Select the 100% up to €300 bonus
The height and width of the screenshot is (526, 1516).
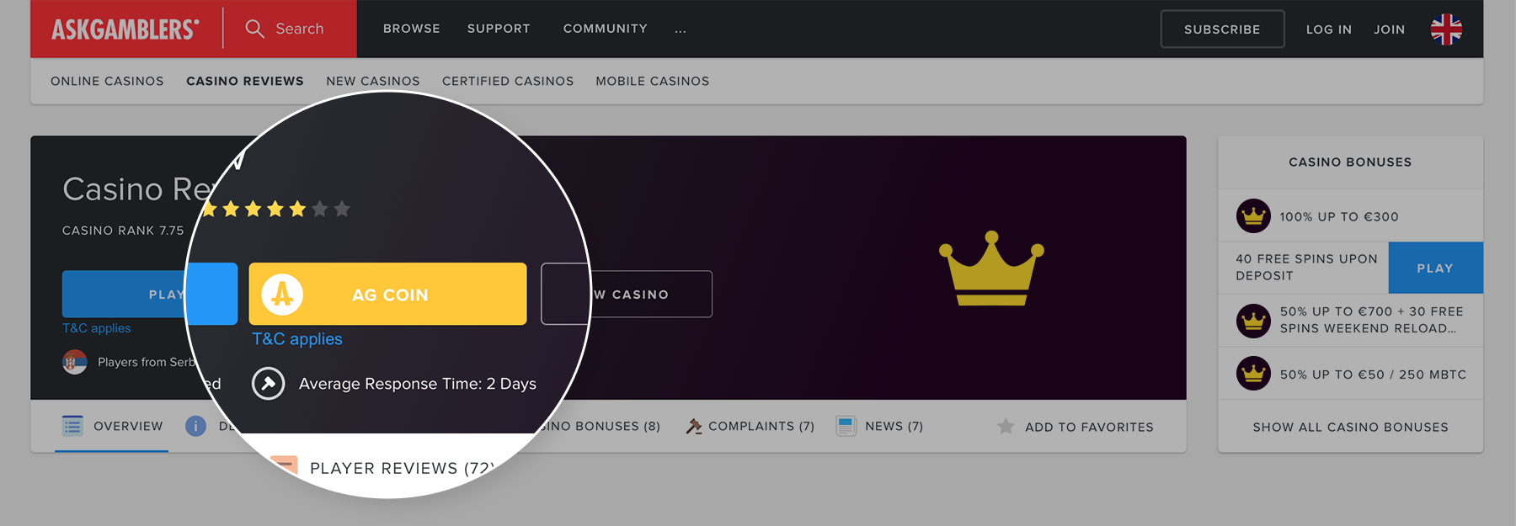pos(1350,216)
